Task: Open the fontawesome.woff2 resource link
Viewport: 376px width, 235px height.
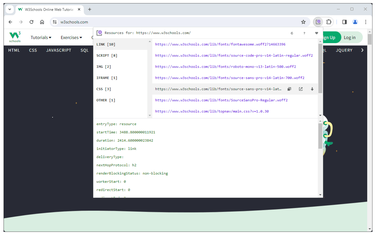Action: click(x=220, y=44)
